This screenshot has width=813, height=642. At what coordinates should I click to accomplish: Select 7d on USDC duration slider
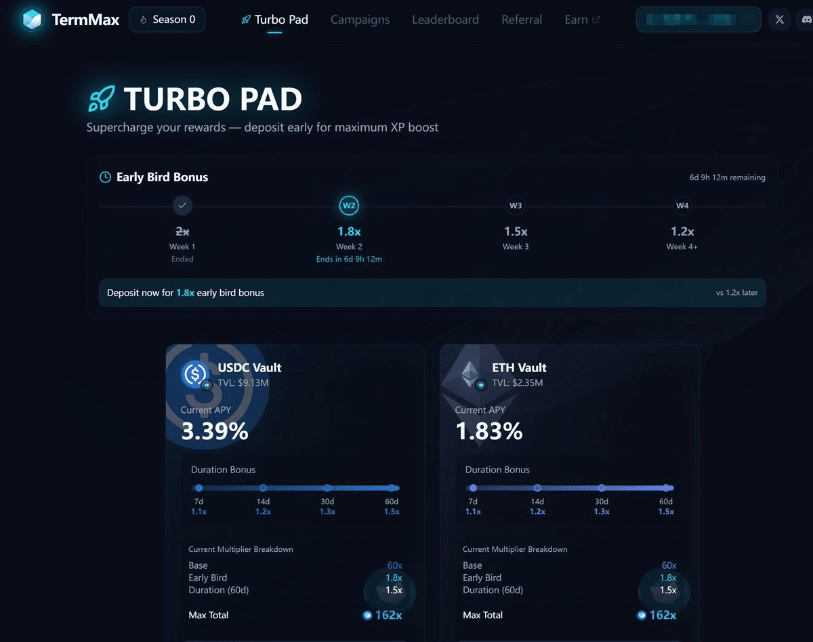pyautogui.click(x=199, y=488)
